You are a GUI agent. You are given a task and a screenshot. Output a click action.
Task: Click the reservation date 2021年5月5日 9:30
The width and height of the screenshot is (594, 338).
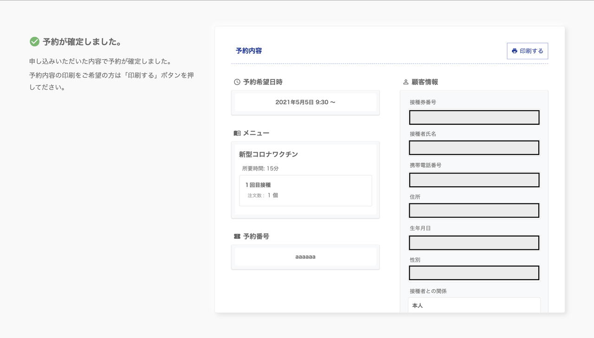pos(305,102)
